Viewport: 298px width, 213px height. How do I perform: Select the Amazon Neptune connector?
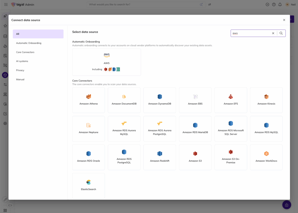pyautogui.click(x=88, y=129)
